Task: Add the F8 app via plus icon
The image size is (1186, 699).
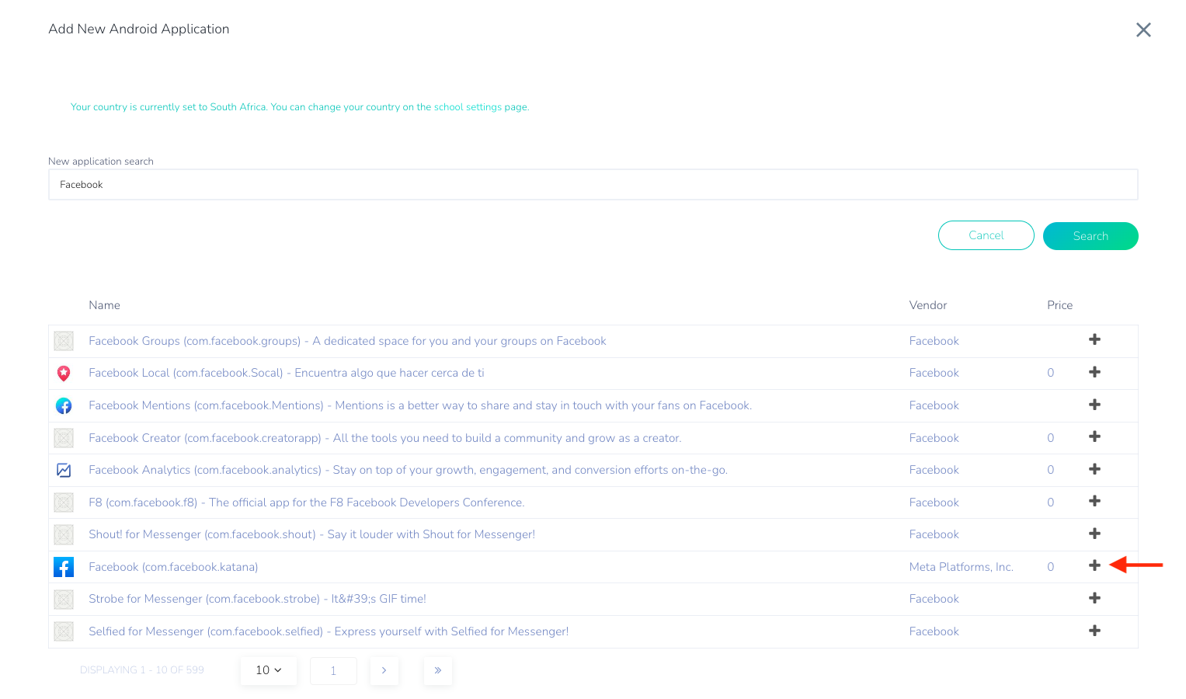Action: (1094, 501)
